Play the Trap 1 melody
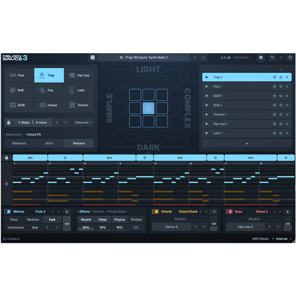296x296 pixels. click(x=207, y=77)
